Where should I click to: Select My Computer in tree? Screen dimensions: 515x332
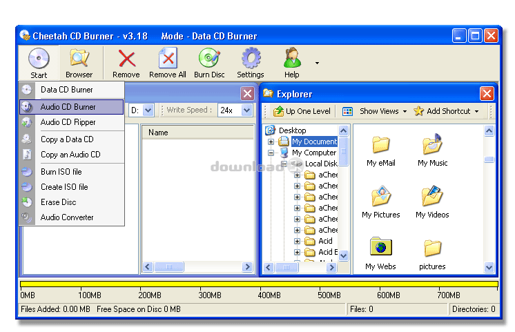314,153
